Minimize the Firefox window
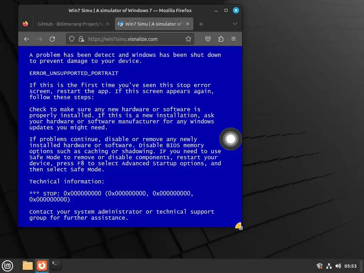Viewport: 364px width, 273px height. pos(216,10)
